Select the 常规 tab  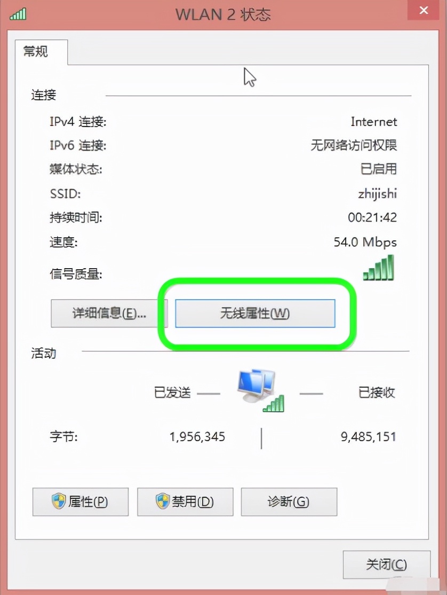coord(36,51)
